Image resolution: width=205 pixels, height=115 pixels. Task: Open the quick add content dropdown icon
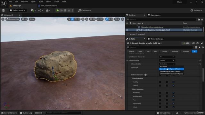tap(33, 10)
